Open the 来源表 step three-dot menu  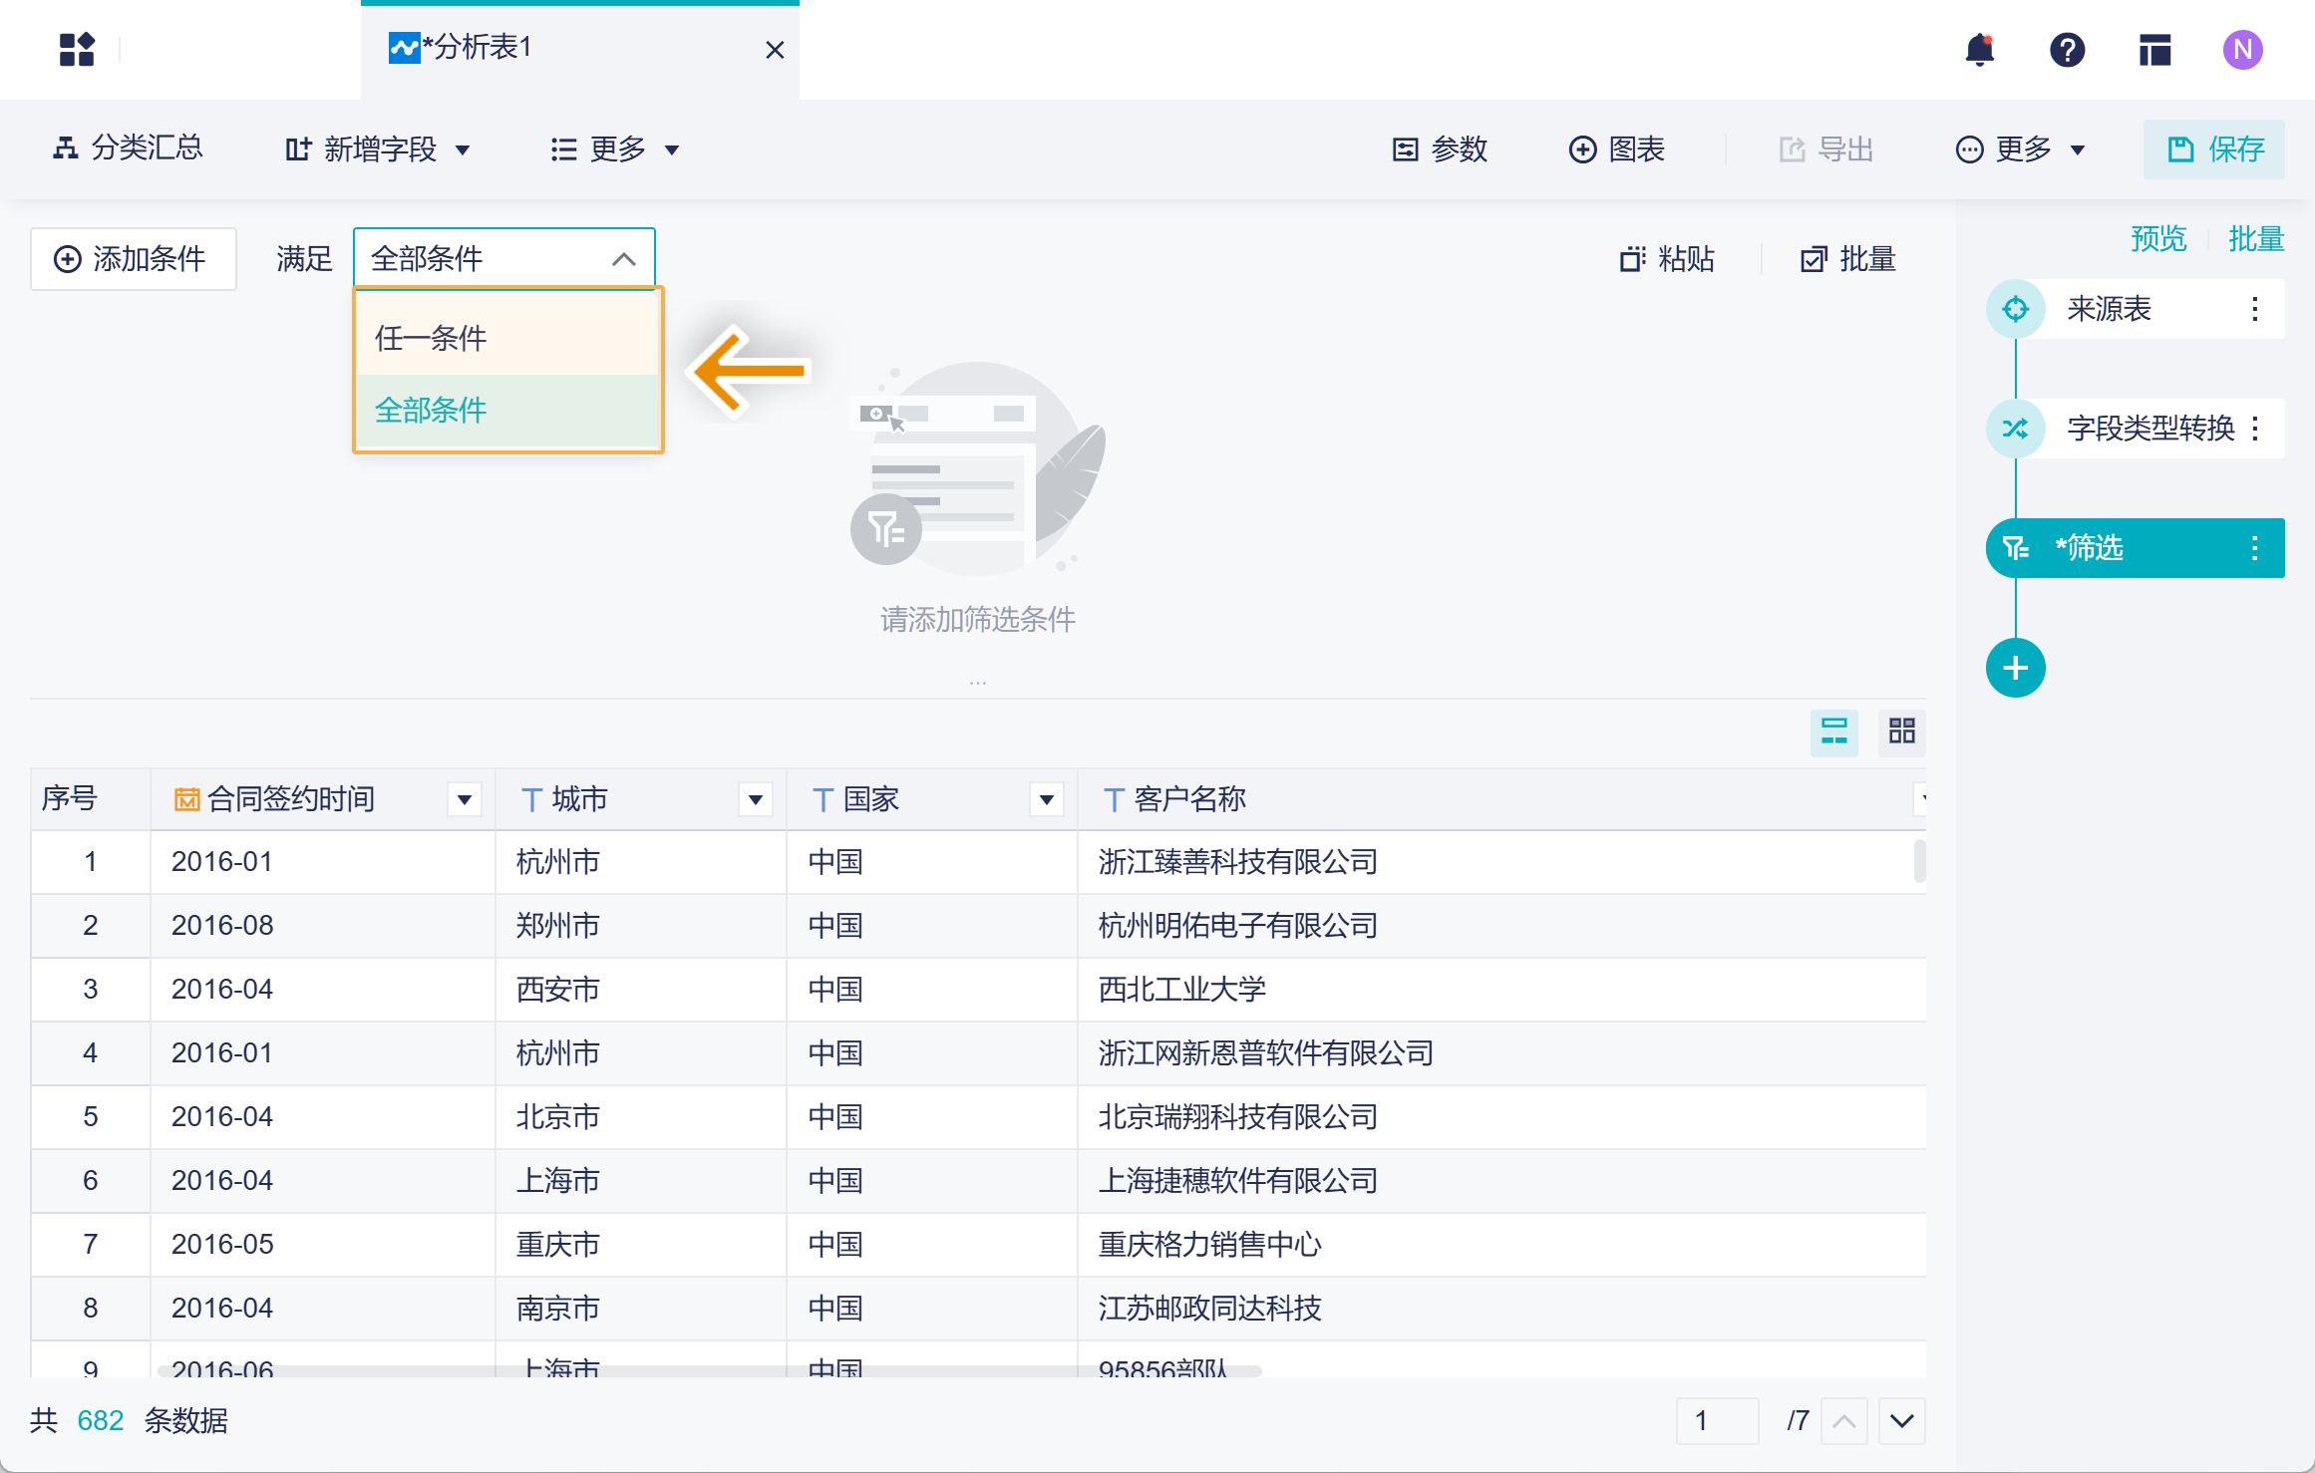[2254, 309]
